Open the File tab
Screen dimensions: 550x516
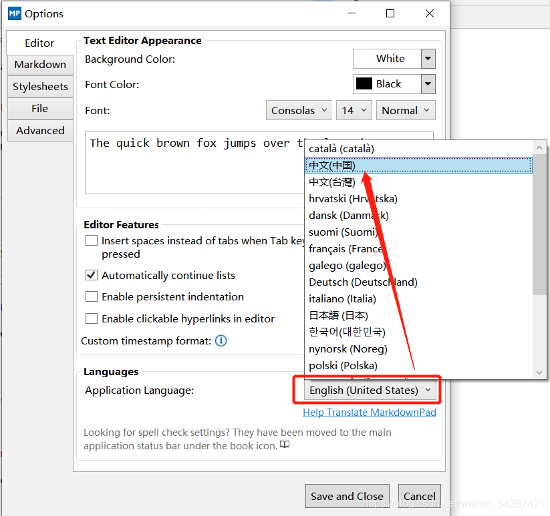[x=40, y=109]
